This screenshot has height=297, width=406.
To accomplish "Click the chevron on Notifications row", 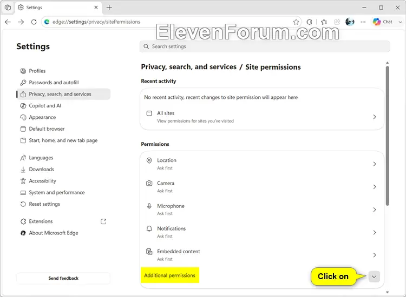I will [375, 232].
